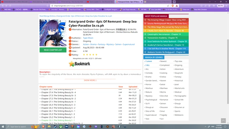The image size is (229, 129).
Task: Open Azur Lane Wiki bookmark
Action: (155, 9)
